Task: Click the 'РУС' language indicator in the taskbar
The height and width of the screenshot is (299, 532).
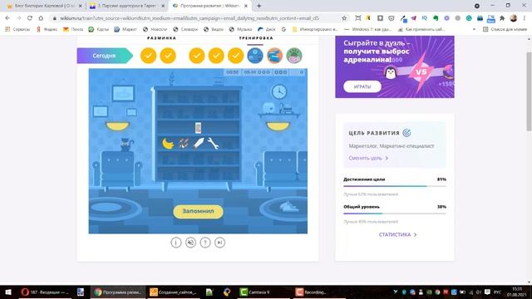Action: (497, 292)
